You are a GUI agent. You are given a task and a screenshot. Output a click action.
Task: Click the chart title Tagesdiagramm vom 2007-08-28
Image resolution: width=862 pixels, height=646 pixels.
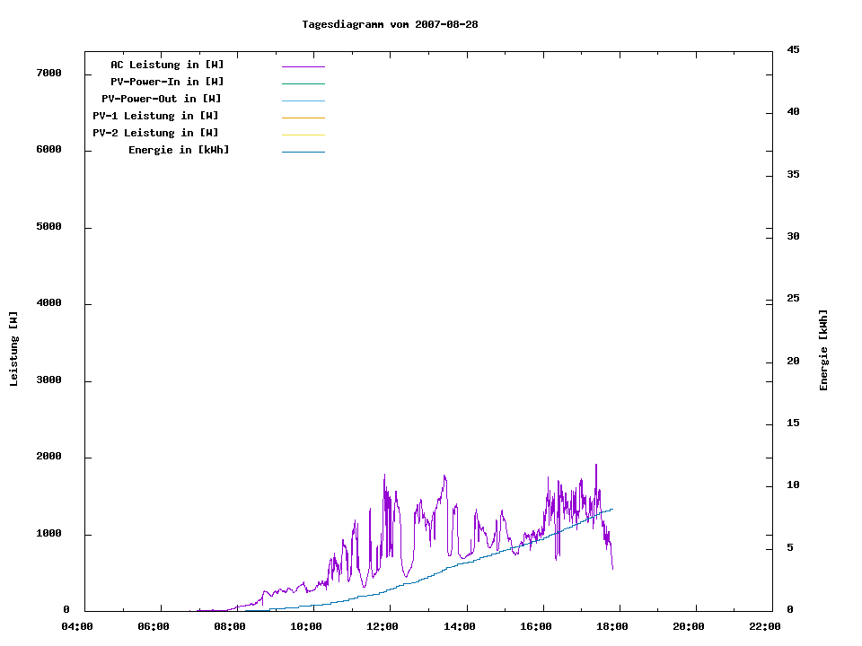pos(390,24)
